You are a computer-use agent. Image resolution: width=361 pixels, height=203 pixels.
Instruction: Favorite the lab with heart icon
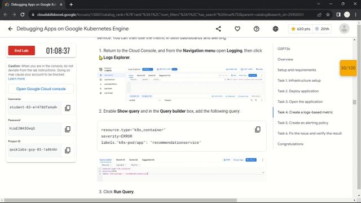pos(237,29)
